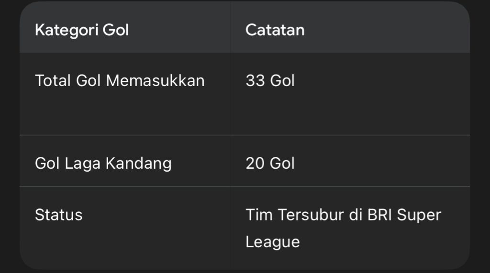Viewport: 490px width, 273px height.
Task: Click the word Tim
Action: (x=259, y=215)
